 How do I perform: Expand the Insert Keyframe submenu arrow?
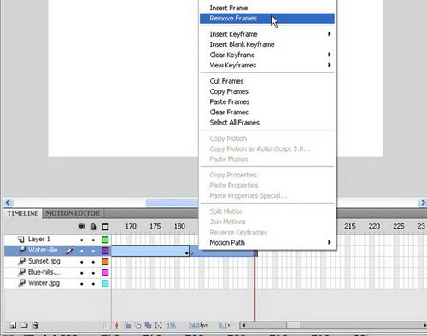pos(330,34)
